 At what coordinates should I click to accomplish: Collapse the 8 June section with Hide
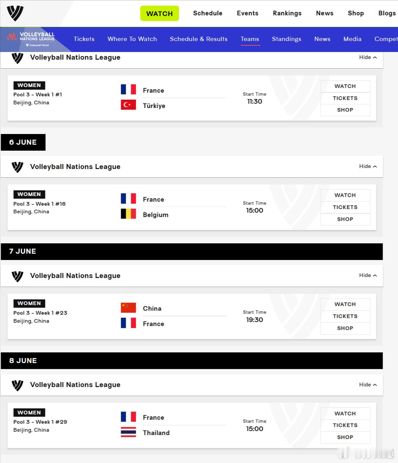click(368, 385)
